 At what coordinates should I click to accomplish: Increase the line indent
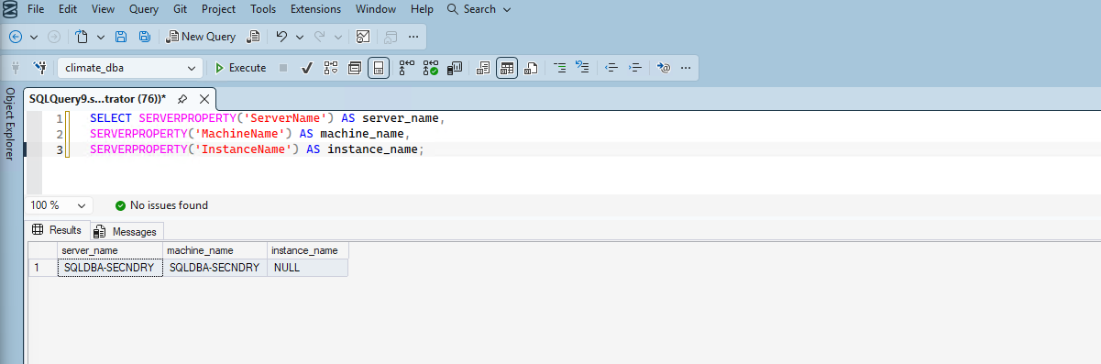click(634, 68)
